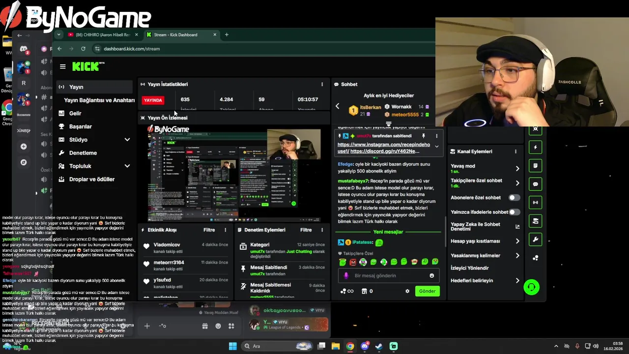Image resolution: width=629 pixels, height=354 pixels.
Task: Open the shop icon below chat
Action: point(364,291)
